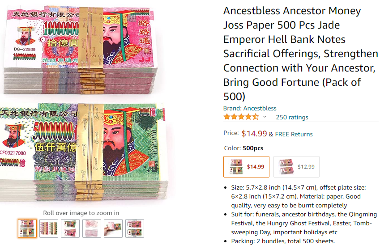Open the 250 ratings link
The height and width of the screenshot is (245, 380).
tap(292, 117)
